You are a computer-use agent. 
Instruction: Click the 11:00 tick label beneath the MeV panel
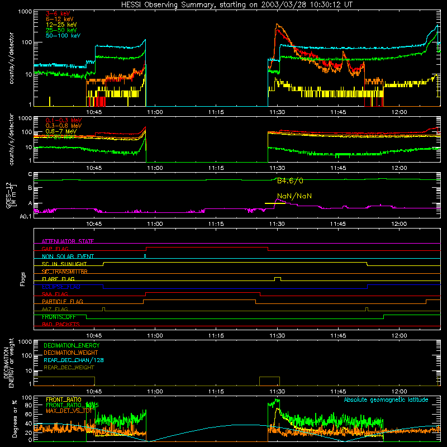[155, 168]
